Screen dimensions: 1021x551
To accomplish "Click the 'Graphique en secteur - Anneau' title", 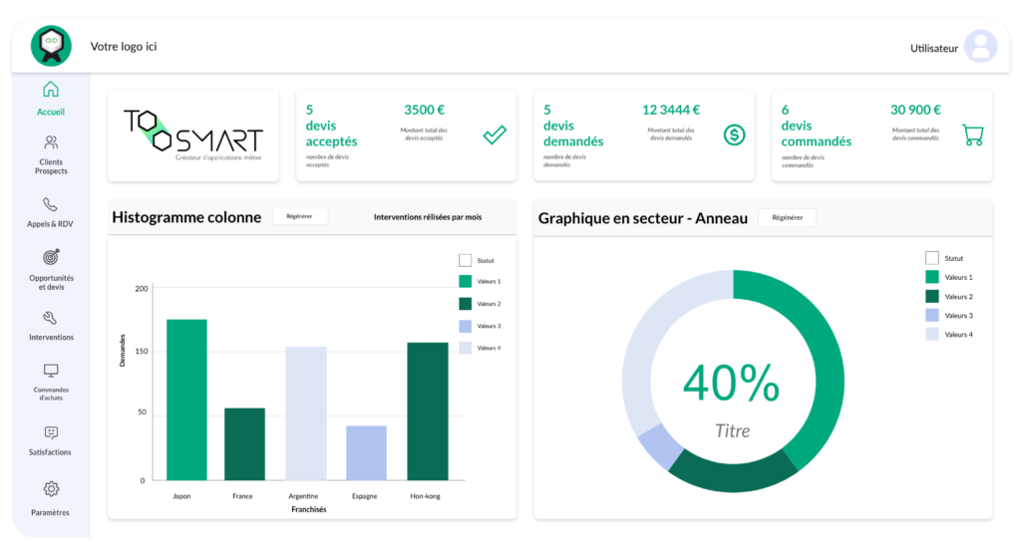I will (x=643, y=218).
